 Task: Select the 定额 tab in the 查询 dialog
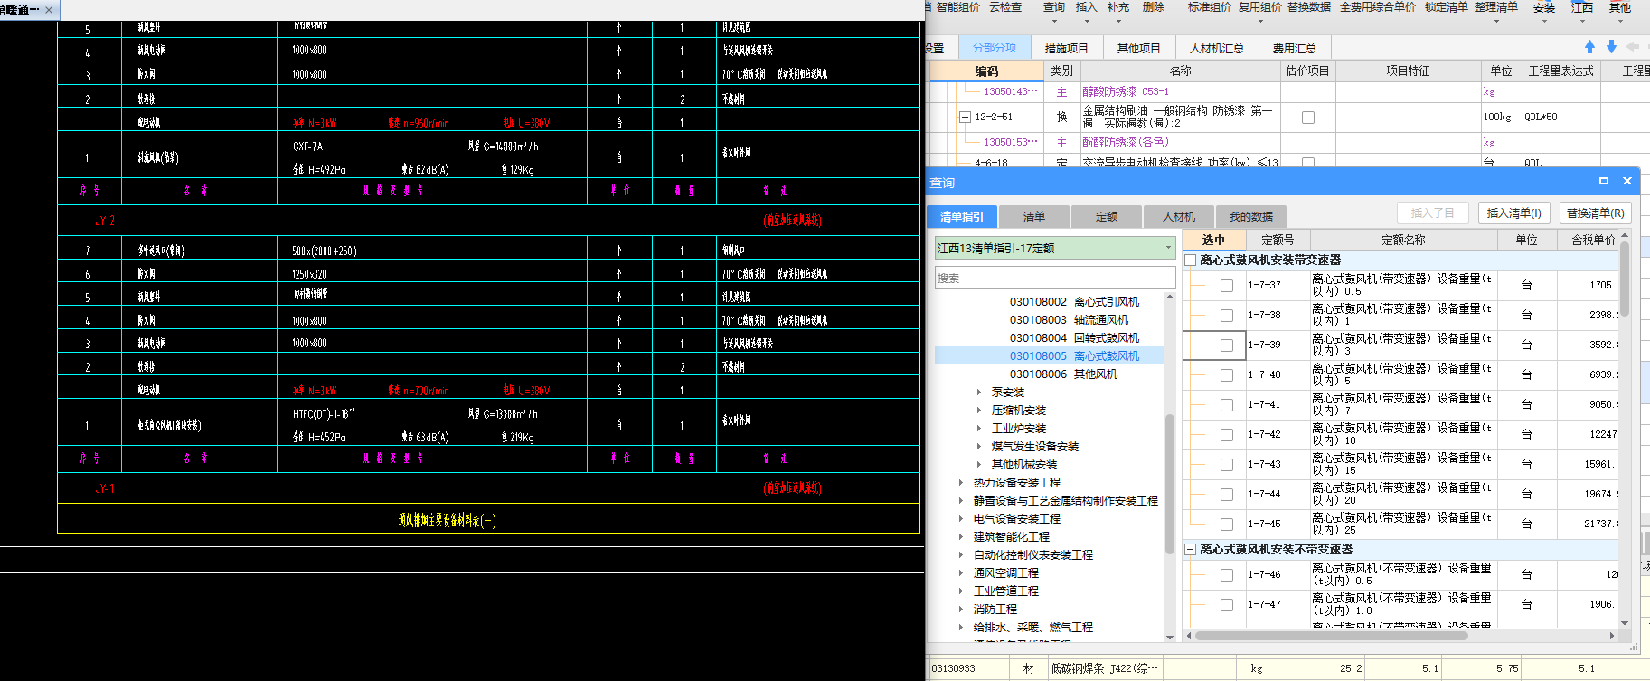1107,216
